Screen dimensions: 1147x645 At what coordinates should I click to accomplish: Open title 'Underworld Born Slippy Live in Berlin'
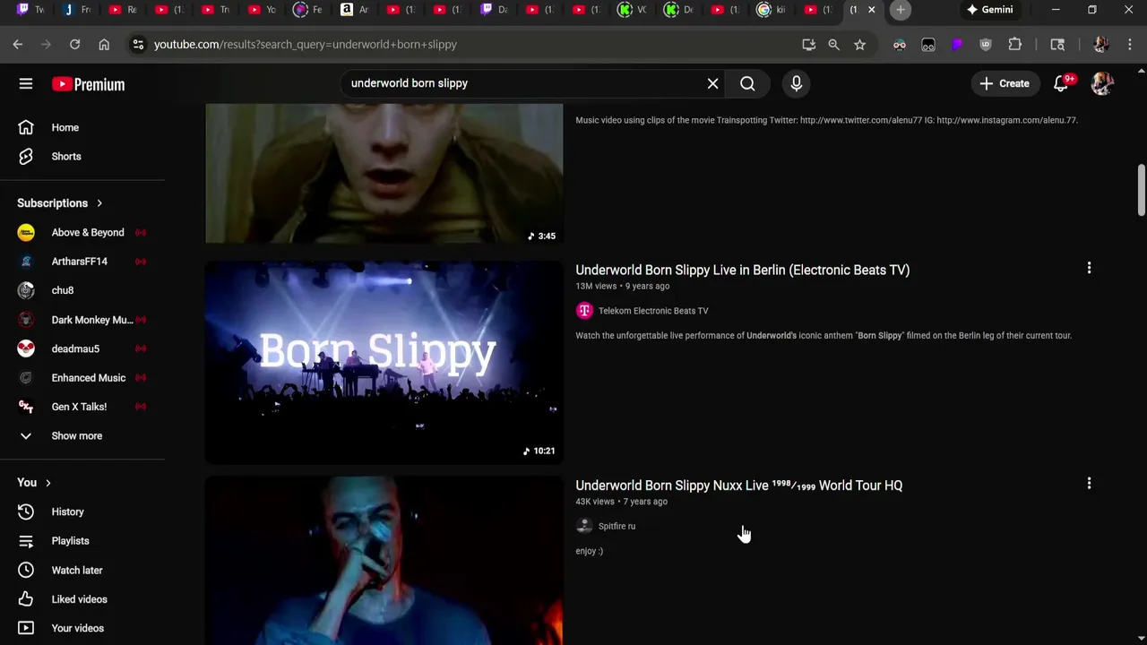click(x=742, y=270)
